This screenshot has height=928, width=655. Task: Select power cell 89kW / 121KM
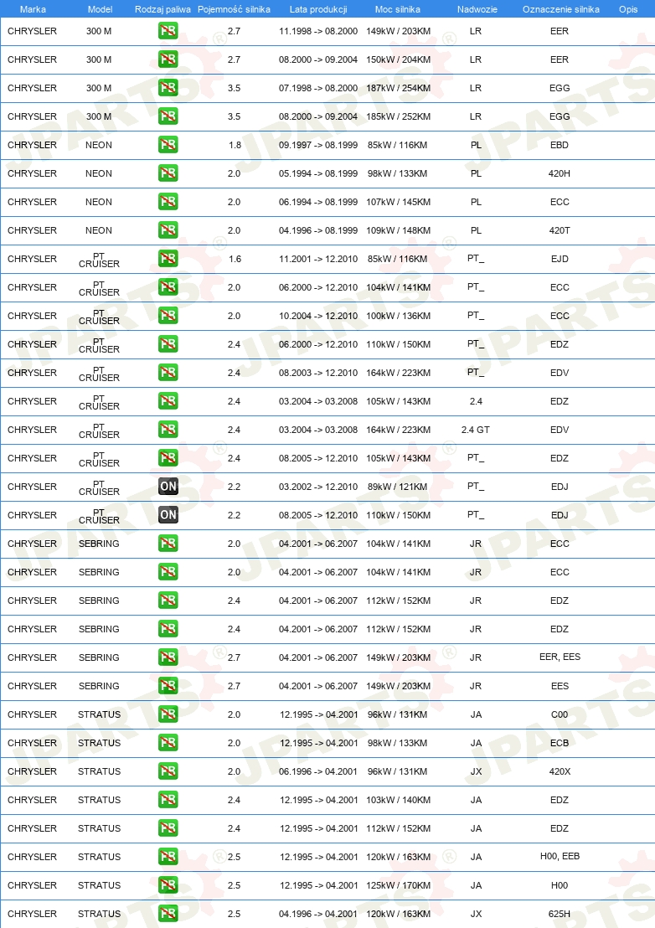point(397,487)
